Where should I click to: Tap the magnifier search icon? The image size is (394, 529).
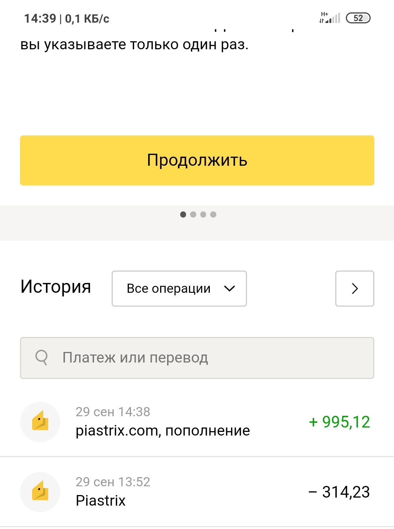[42, 357]
